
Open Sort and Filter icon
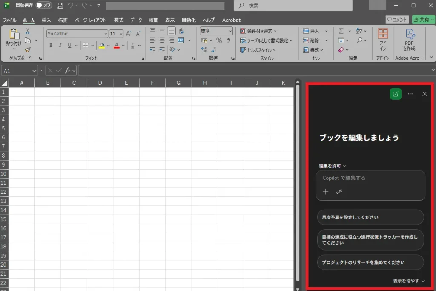[x=359, y=31]
